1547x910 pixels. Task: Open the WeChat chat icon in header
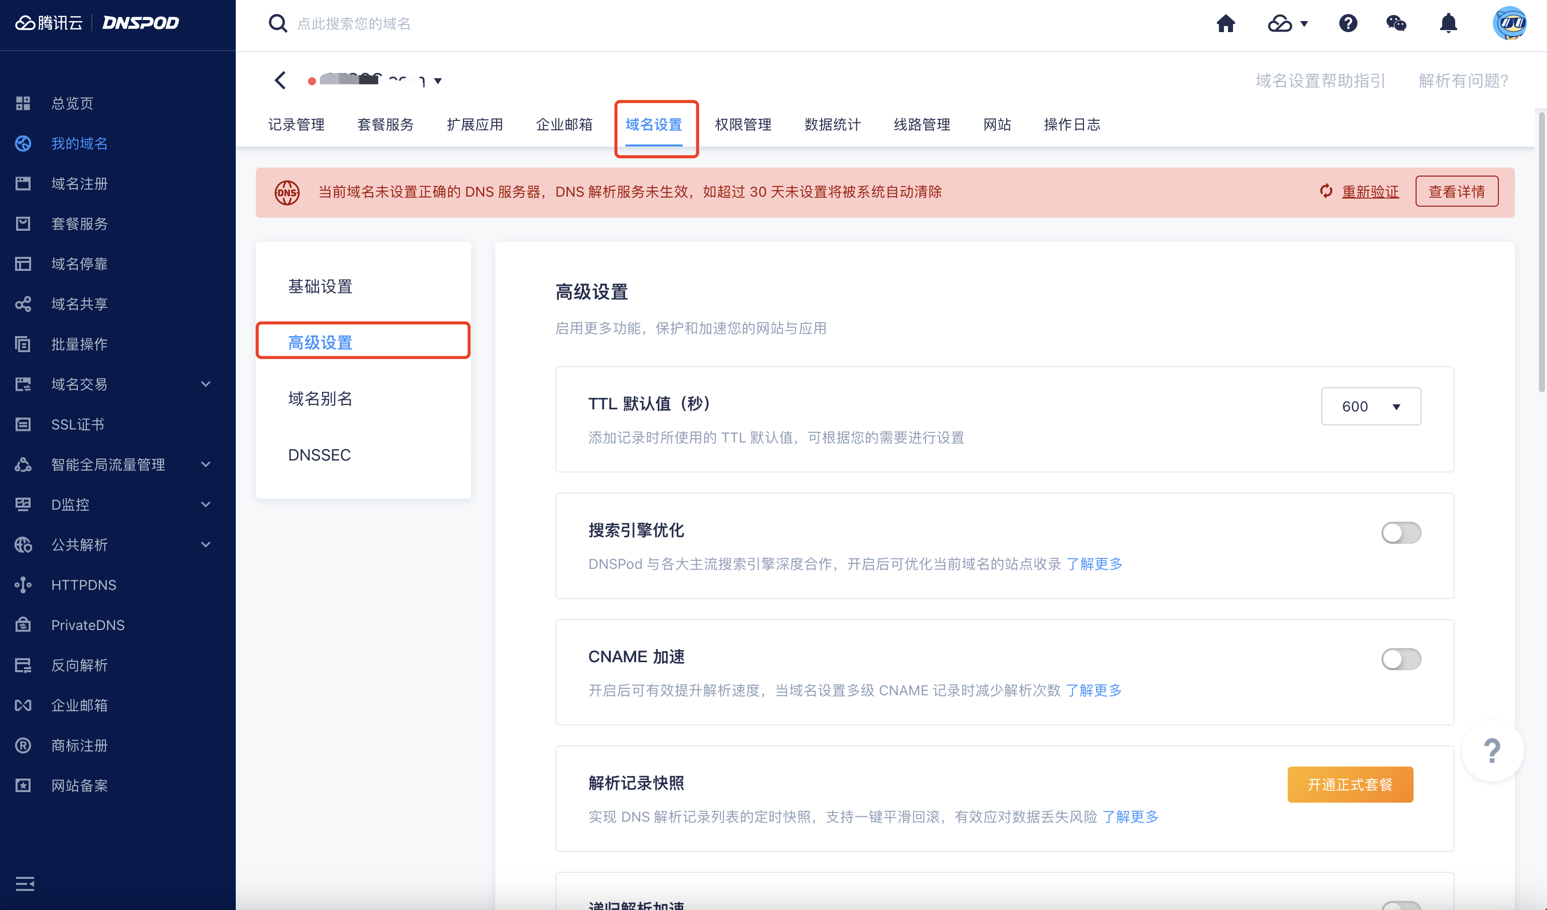(x=1396, y=24)
